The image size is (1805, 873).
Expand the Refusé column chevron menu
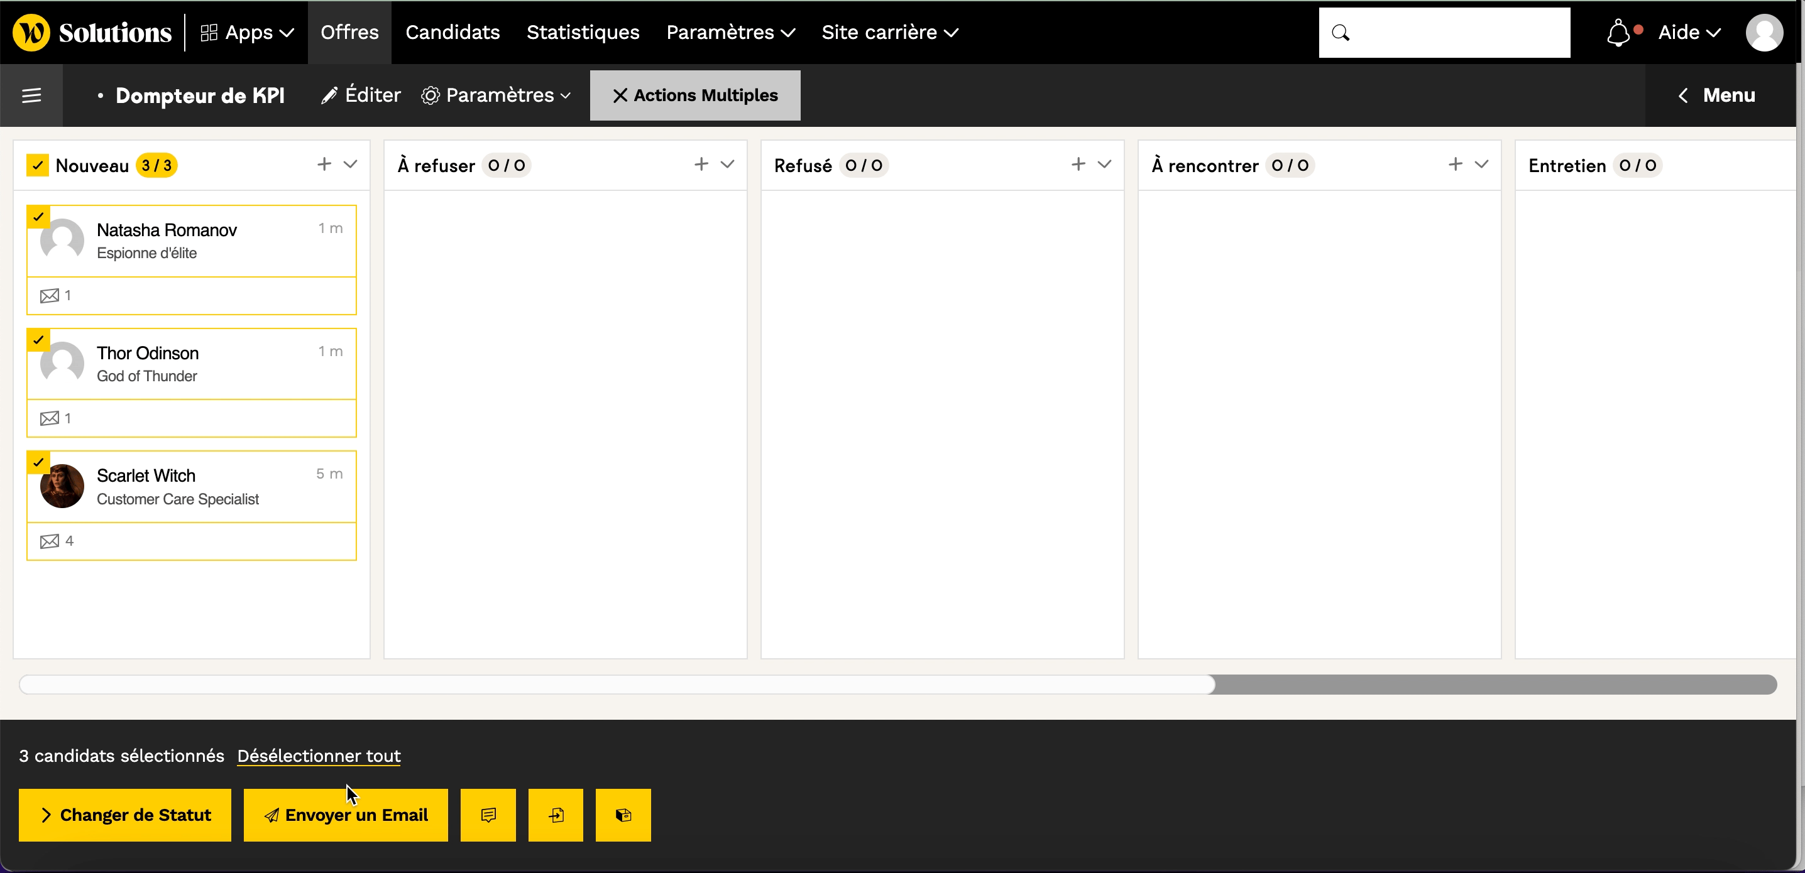[1104, 165]
